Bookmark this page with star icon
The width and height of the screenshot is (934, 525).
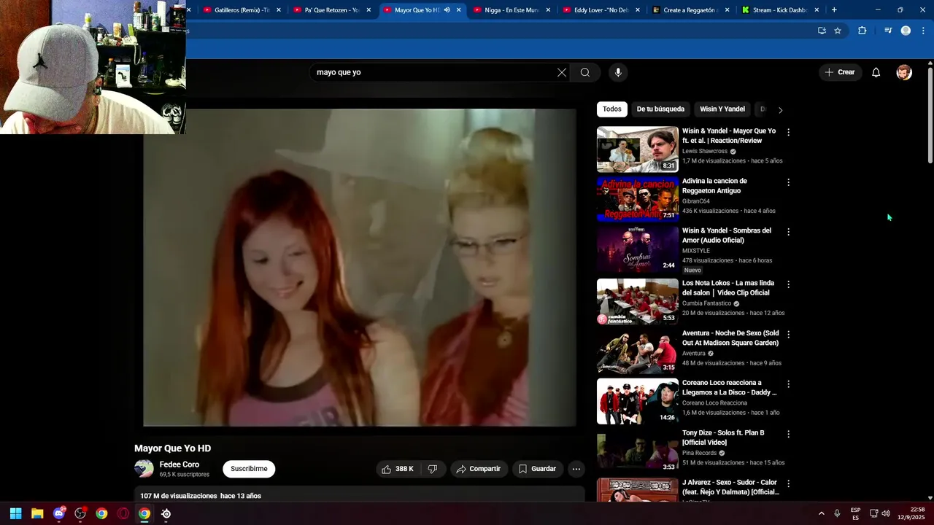pos(838,31)
